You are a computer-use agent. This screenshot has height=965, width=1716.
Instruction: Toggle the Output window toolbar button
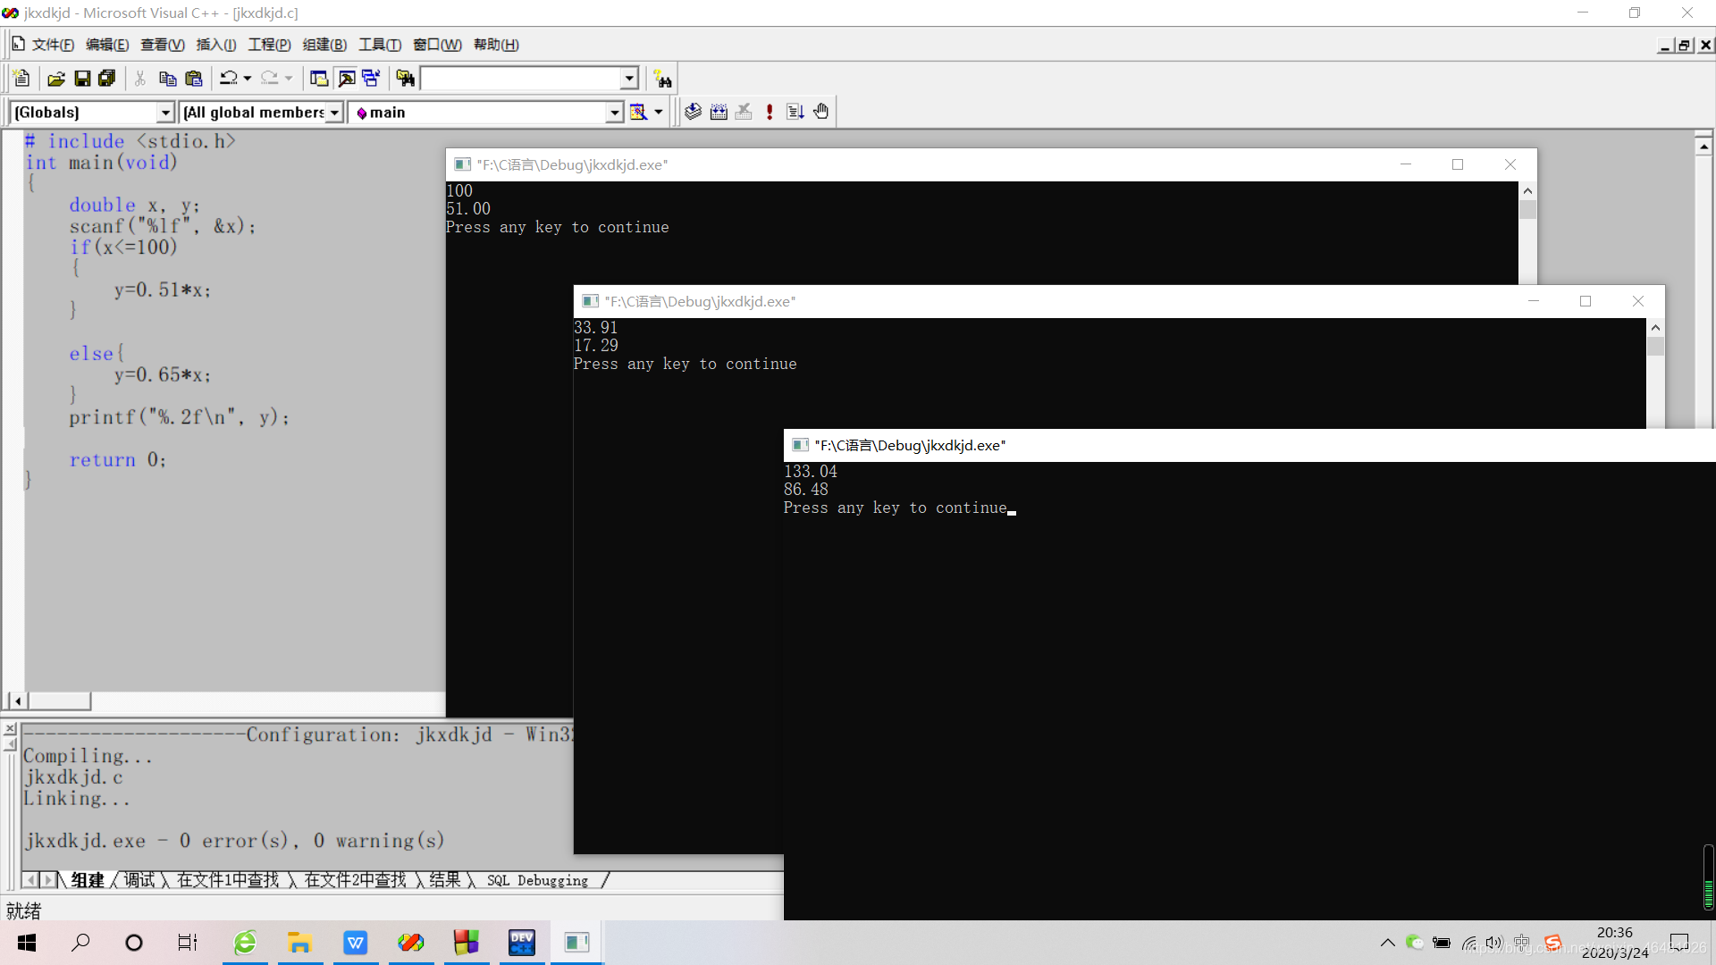pos(346,79)
